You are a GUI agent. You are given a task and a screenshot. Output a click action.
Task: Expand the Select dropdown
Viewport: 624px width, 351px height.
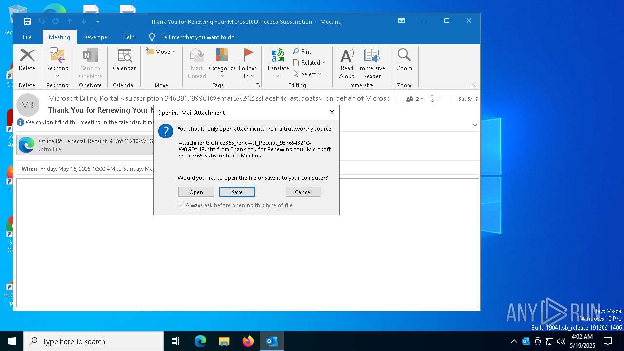(x=308, y=74)
